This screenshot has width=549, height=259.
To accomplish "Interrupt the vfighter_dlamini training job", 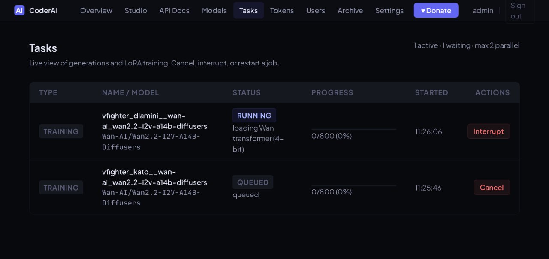I will tap(488, 131).
